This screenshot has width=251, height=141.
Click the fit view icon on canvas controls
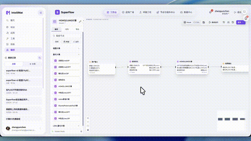[x=88, y=126]
